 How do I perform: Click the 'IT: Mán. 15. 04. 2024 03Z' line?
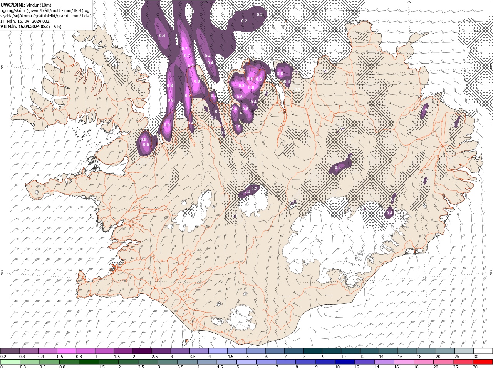pos(26,21)
